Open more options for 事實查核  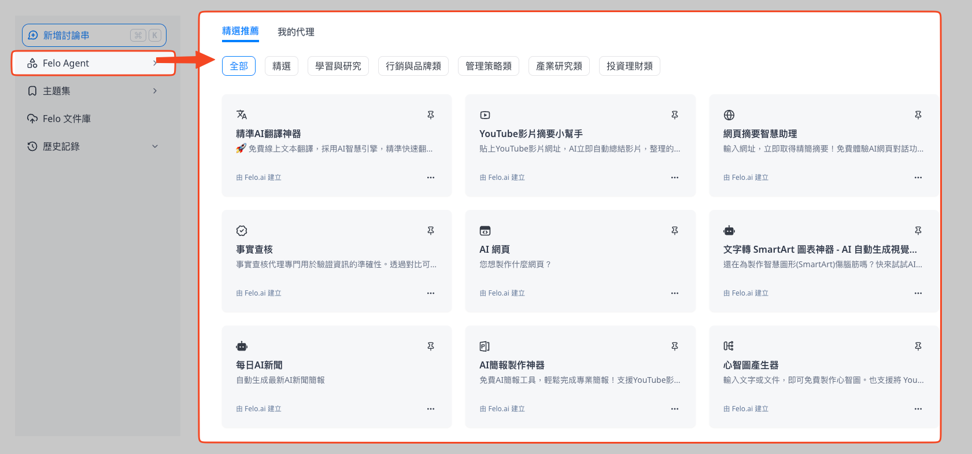(x=431, y=293)
